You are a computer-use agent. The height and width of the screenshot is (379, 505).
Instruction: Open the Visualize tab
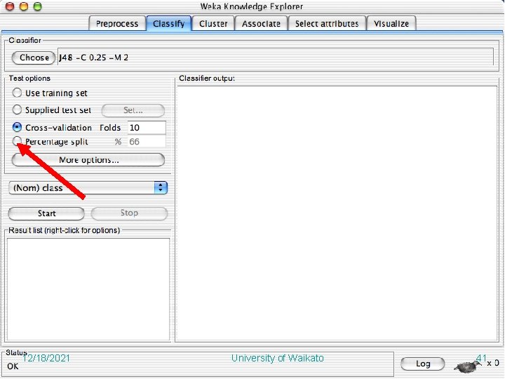pyautogui.click(x=391, y=24)
